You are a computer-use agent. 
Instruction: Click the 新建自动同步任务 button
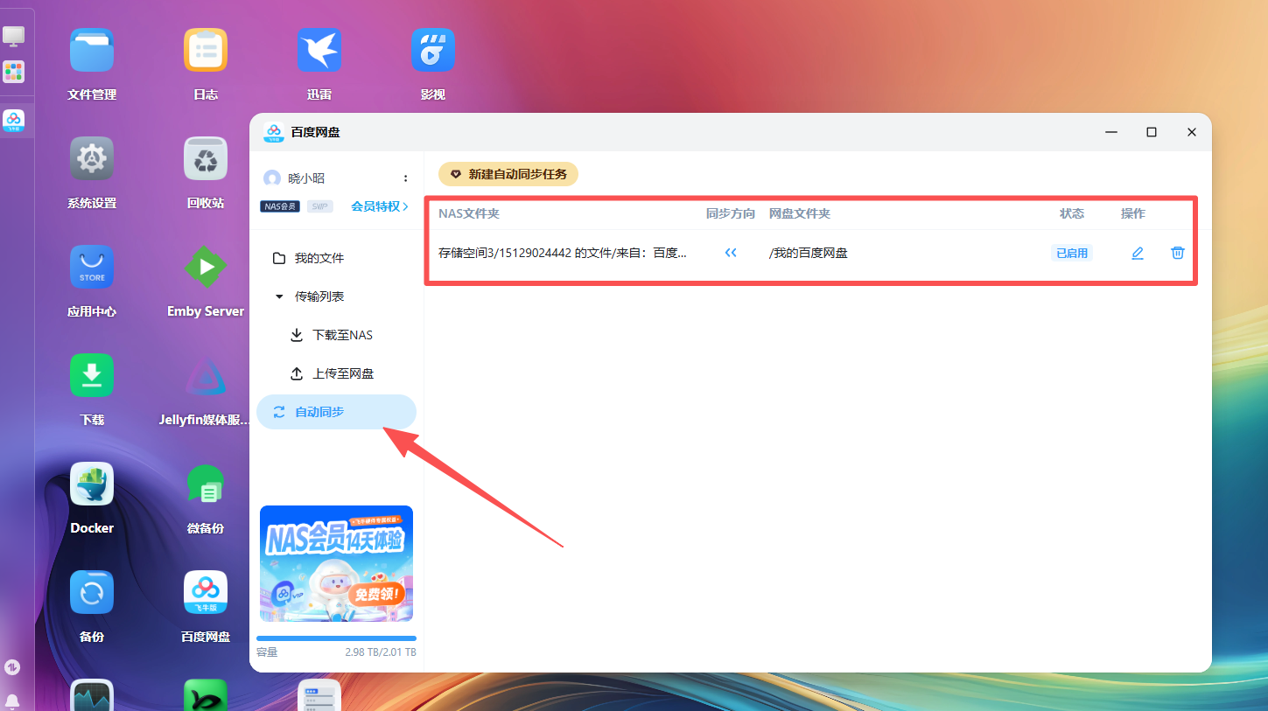pyautogui.click(x=508, y=174)
